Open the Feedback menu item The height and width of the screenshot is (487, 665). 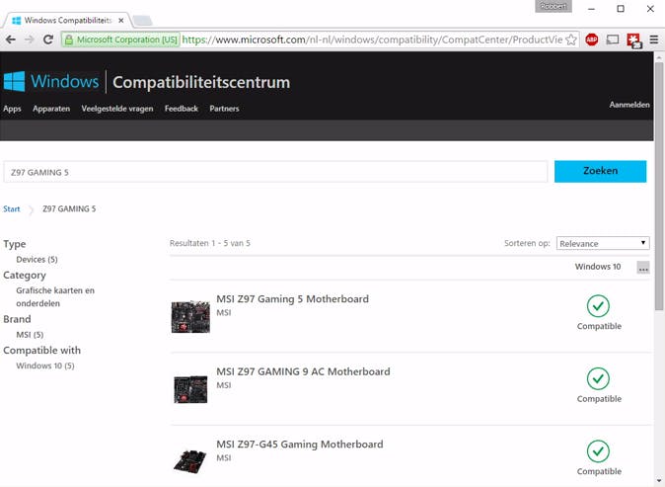pos(182,109)
